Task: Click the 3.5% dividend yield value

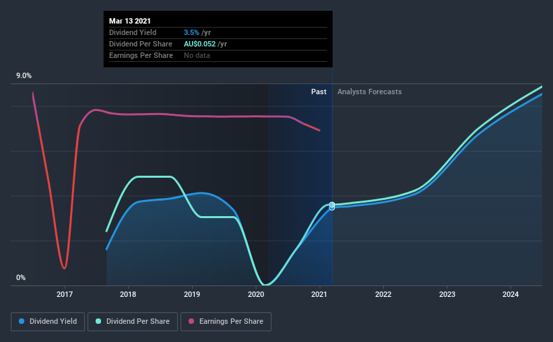Action: coord(191,32)
